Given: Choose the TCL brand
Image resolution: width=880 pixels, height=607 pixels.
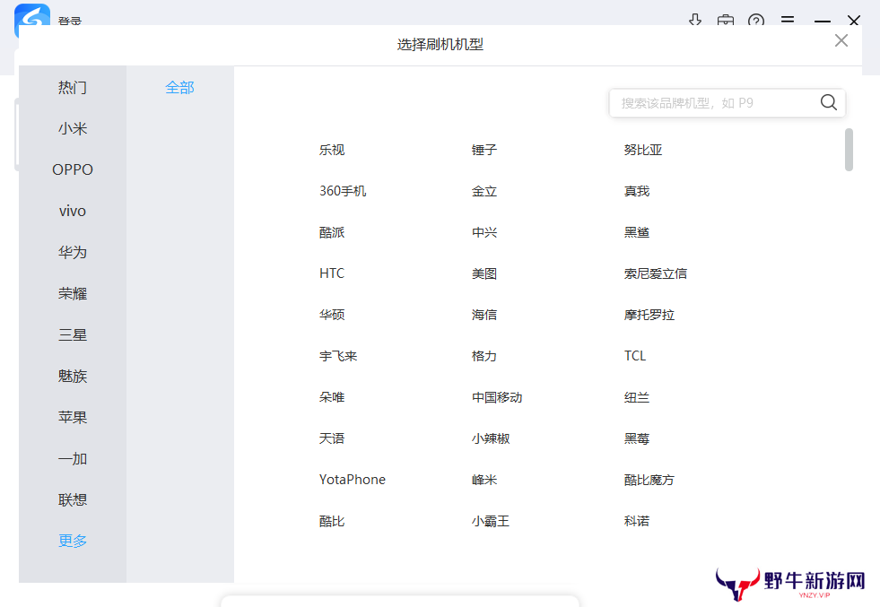Looking at the screenshot, I should [x=635, y=356].
